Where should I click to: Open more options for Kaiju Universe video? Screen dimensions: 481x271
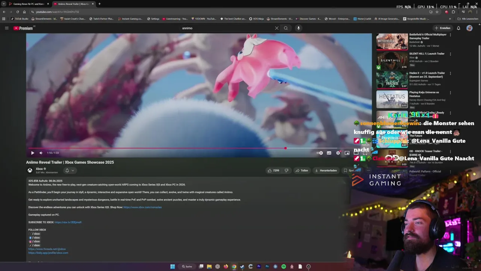450,93
